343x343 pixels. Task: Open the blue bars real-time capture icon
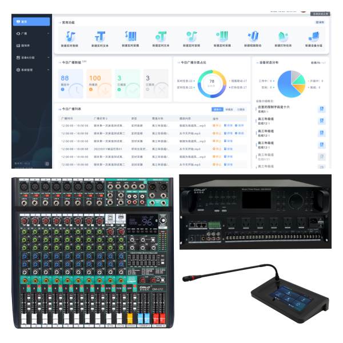click(130, 37)
